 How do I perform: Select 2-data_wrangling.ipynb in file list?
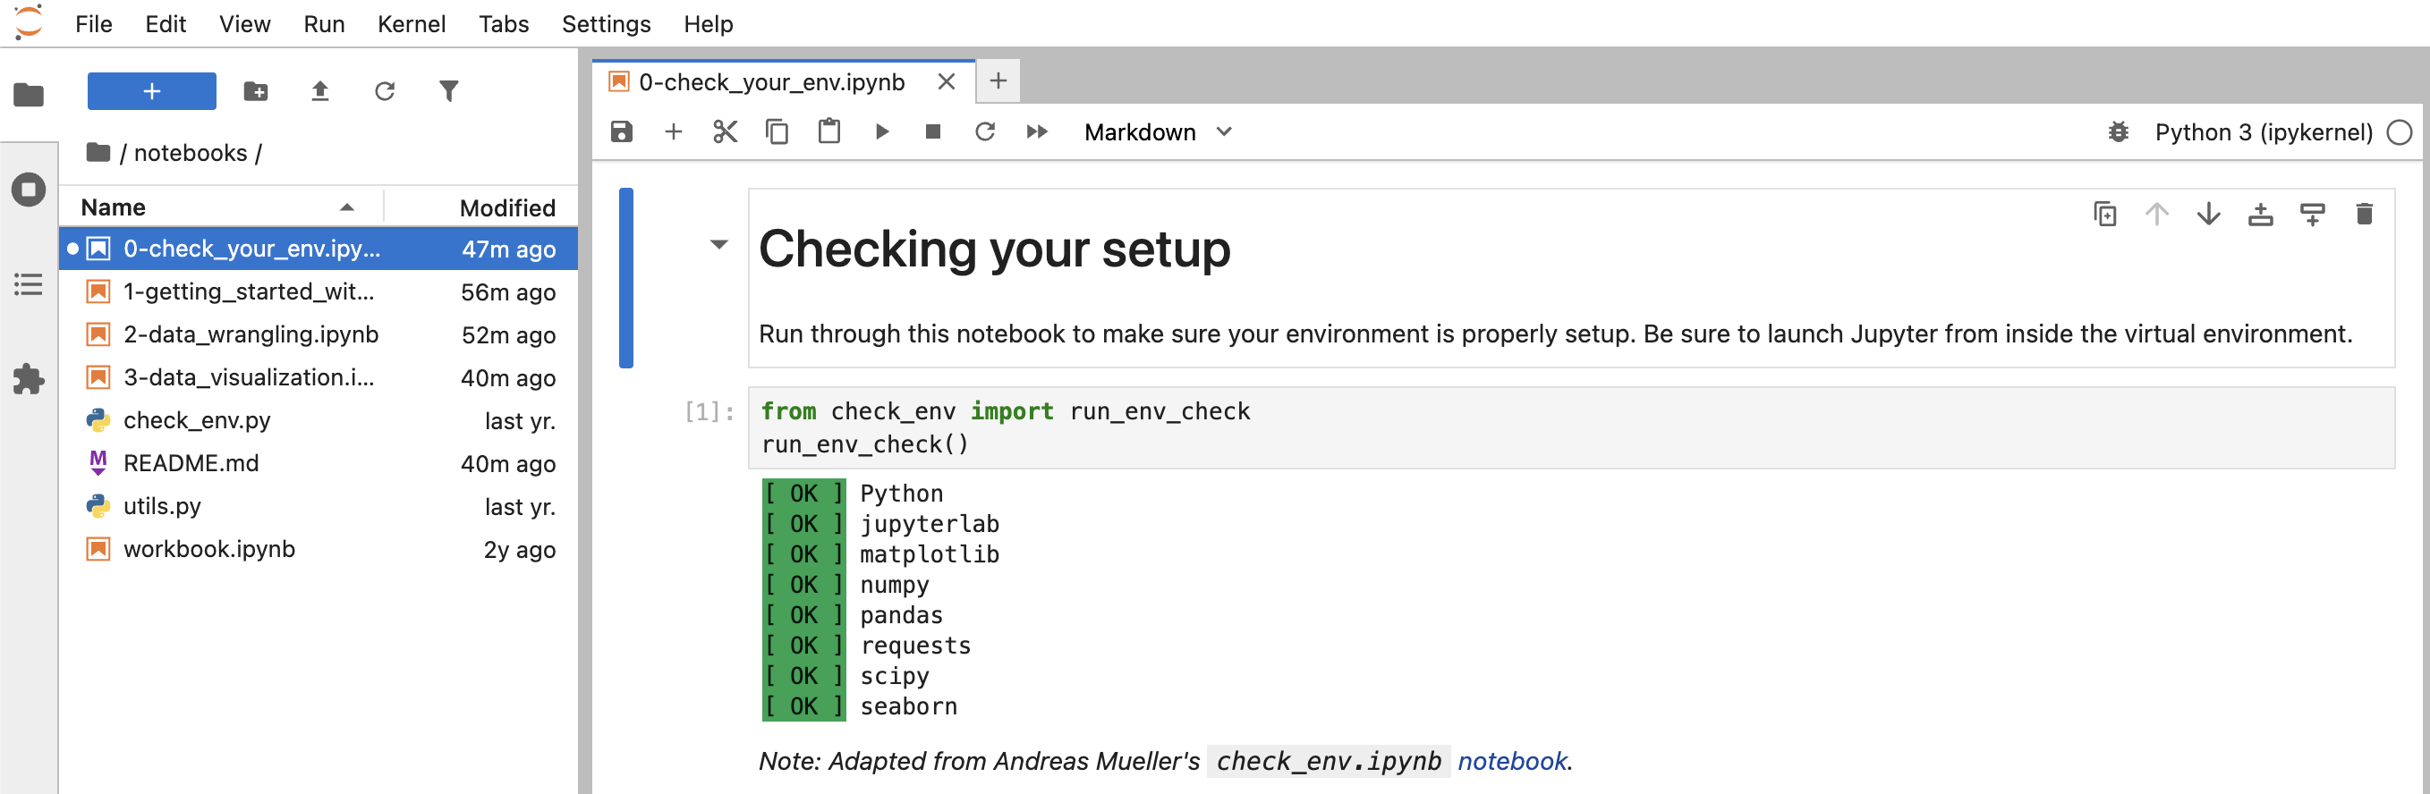point(319,334)
